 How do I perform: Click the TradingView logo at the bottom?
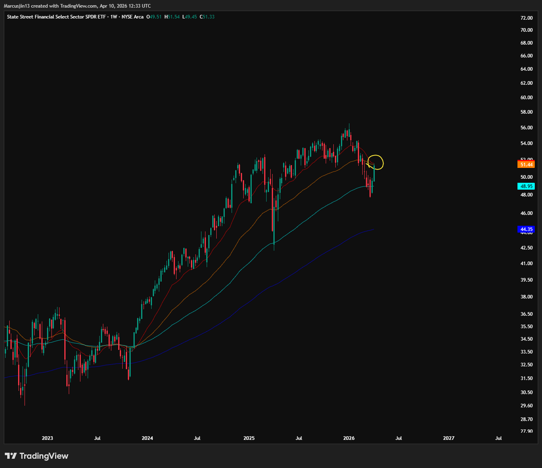click(37, 456)
